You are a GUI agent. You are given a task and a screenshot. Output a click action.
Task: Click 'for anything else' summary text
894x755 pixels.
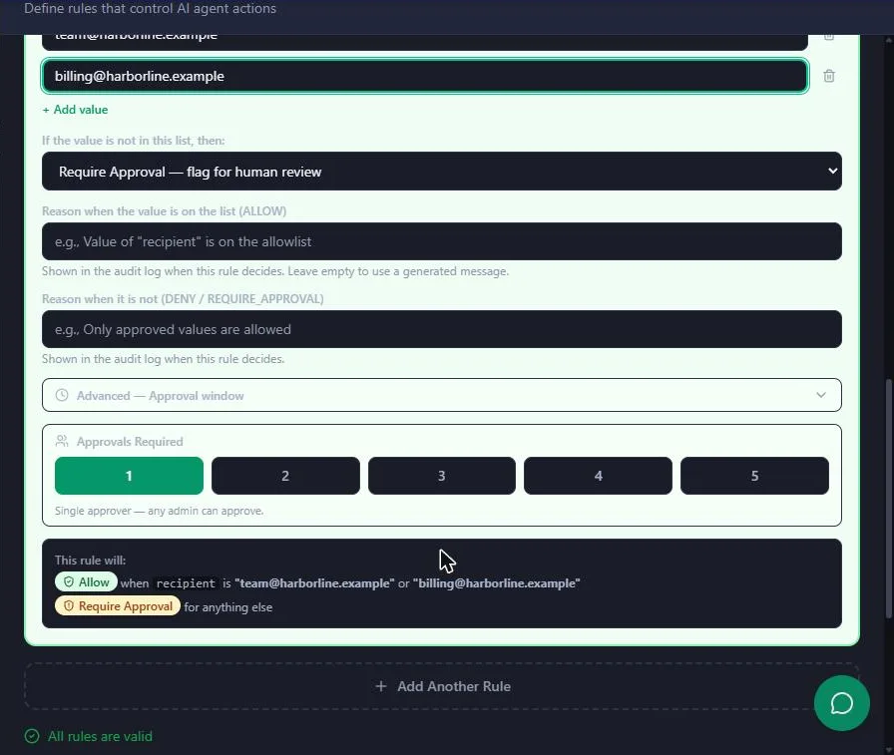tap(228, 606)
